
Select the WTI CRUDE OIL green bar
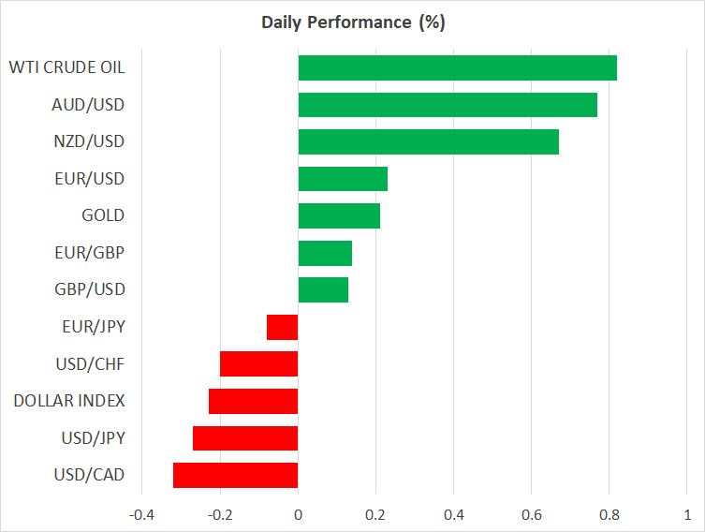pos(457,68)
